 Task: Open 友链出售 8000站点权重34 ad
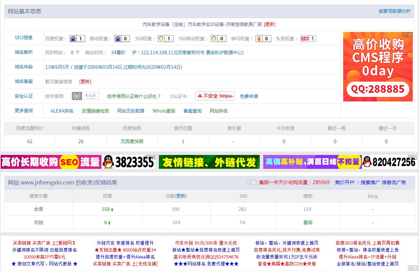(125, 250)
